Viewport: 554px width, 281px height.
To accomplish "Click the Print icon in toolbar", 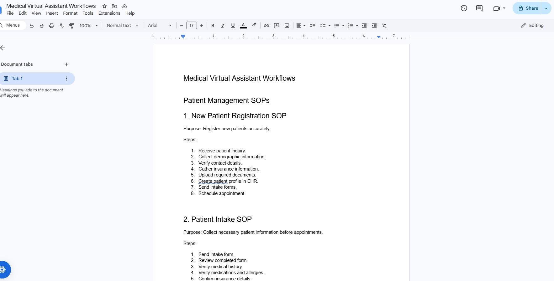I will 52,26.
